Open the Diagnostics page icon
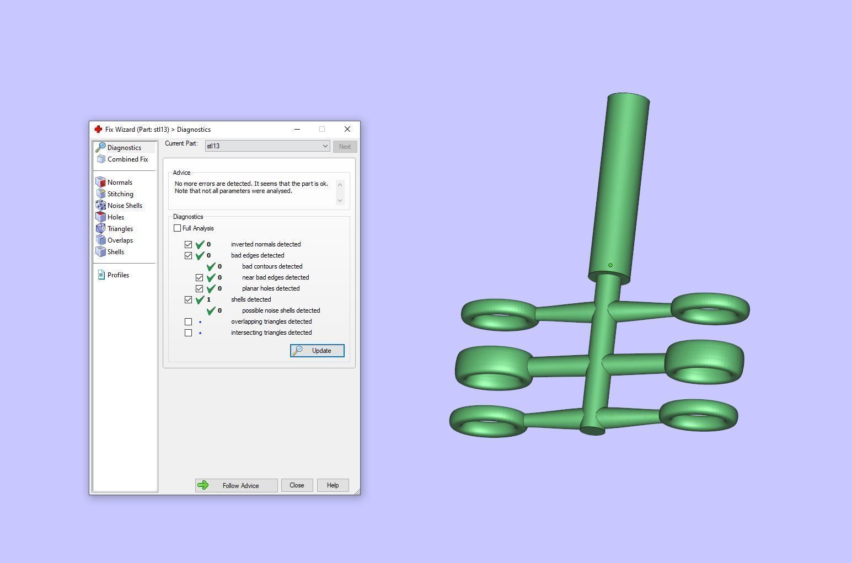852x563 pixels. (x=100, y=147)
